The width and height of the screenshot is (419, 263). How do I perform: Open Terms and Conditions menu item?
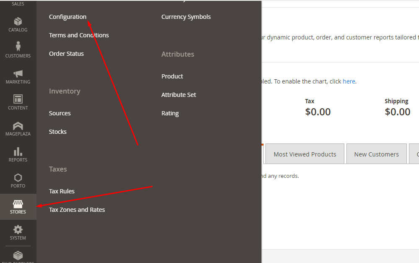click(79, 35)
